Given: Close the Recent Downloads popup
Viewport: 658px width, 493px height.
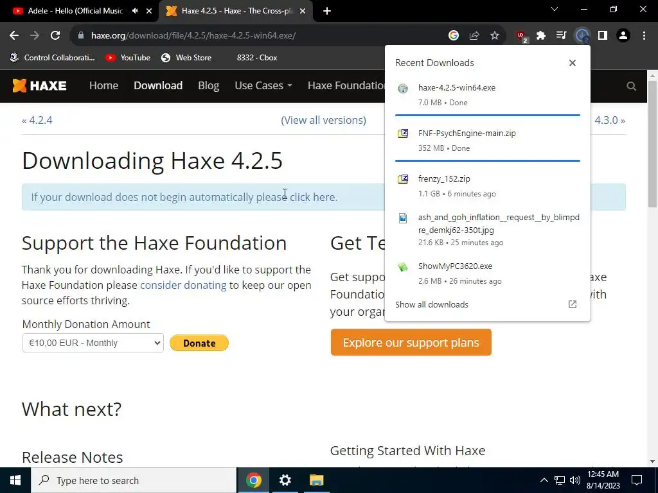Looking at the screenshot, I should (x=573, y=63).
